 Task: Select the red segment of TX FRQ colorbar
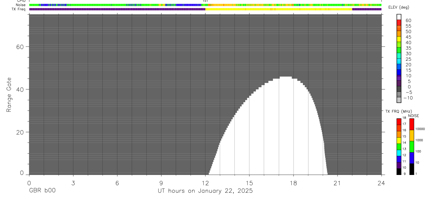399,122
